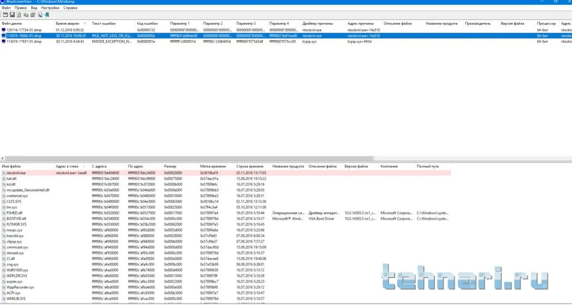
Task: Click error code 0x00000133
Action: 146,30
